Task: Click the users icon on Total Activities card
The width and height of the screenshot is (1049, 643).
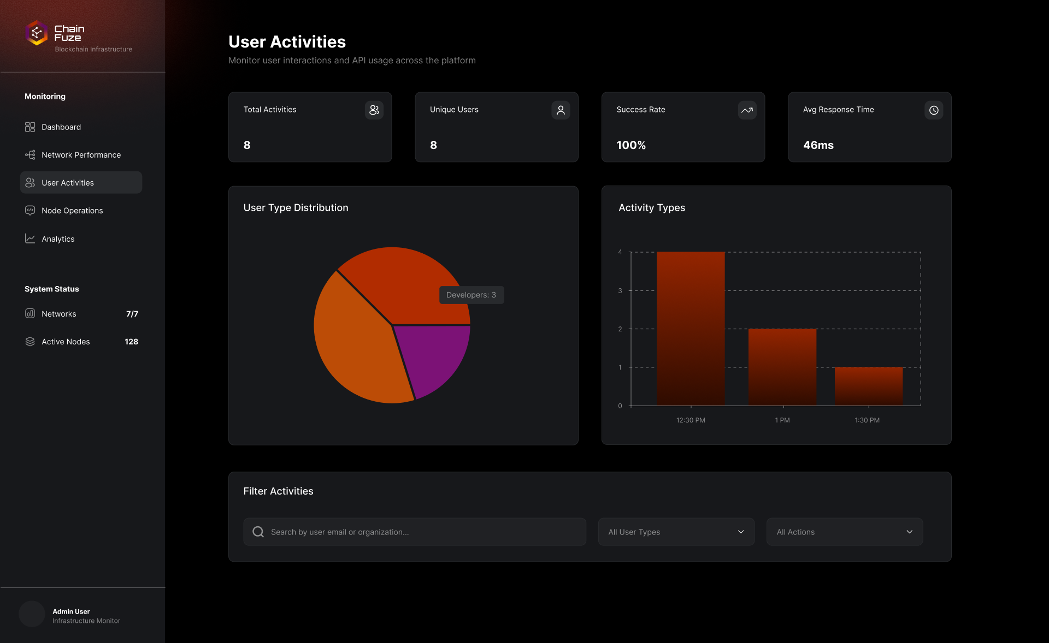Action: pyautogui.click(x=374, y=110)
